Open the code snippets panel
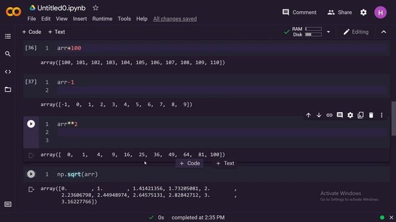 (8, 72)
